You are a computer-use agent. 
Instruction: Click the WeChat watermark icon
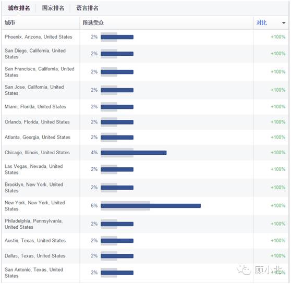click(x=244, y=270)
